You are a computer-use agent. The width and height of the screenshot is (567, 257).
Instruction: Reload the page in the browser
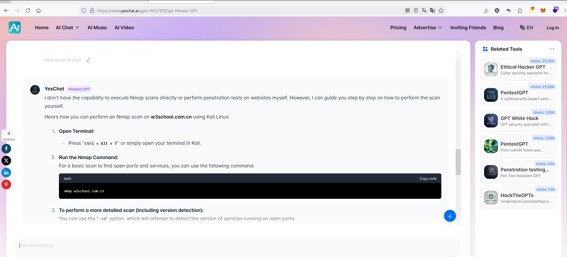[28, 10]
